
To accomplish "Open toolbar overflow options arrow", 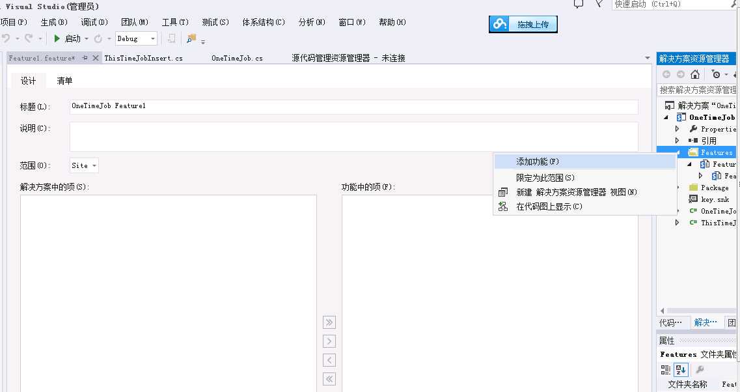I will (203, 42).
